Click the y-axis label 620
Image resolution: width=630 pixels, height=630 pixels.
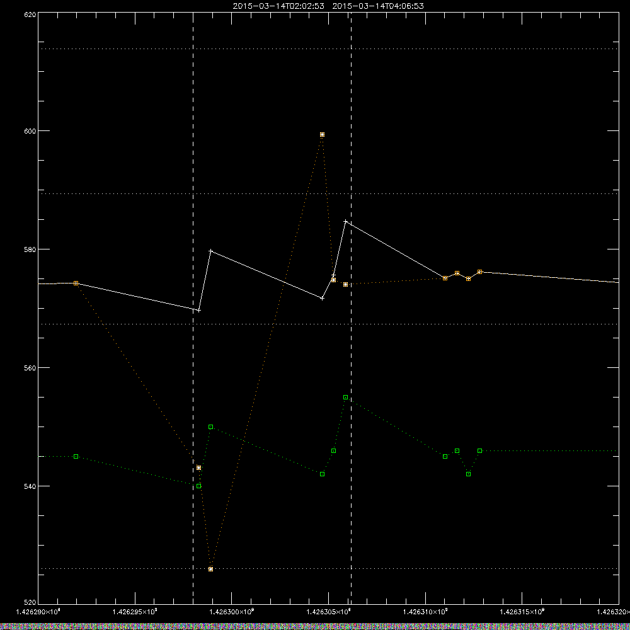pyautogui.click(x=30, y=14)
